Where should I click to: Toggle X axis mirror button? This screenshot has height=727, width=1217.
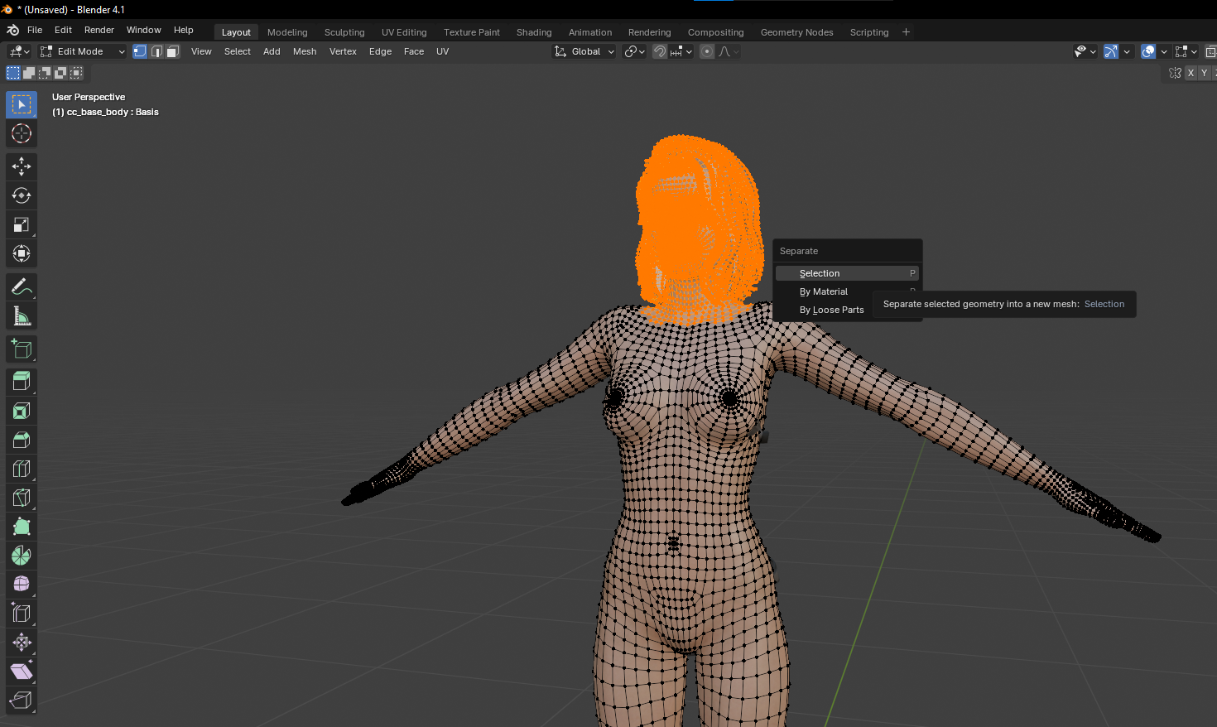coord(1191,73)
